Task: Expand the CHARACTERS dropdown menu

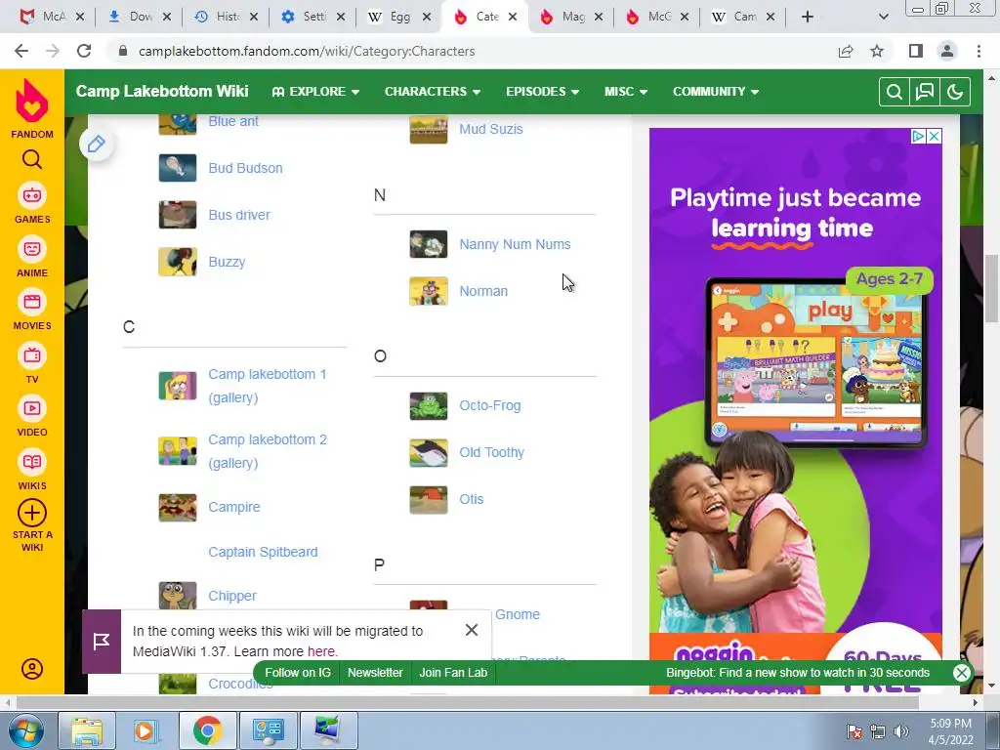Action: tap(433, 92)
